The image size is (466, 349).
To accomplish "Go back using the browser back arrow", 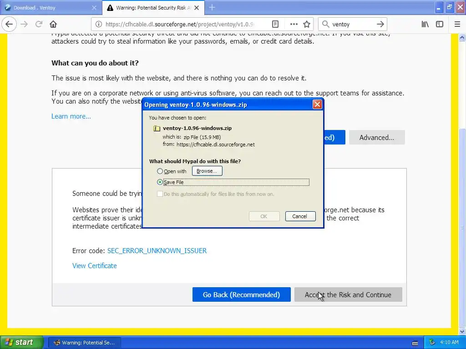I will pyautogui.click(x=9, y=24).
